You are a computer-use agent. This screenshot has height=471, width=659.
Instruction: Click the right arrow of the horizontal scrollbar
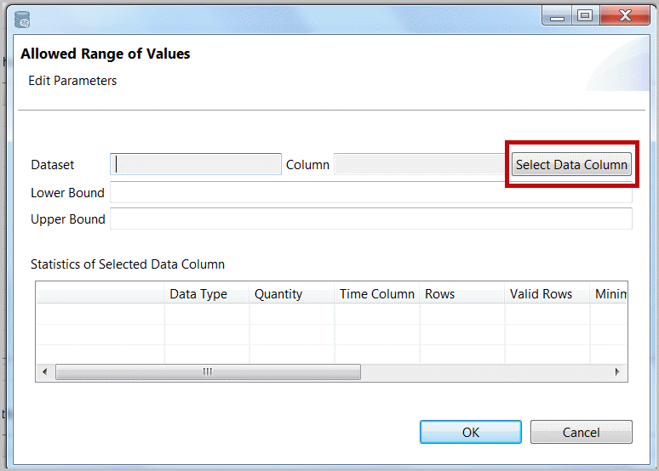pos(618,372)
